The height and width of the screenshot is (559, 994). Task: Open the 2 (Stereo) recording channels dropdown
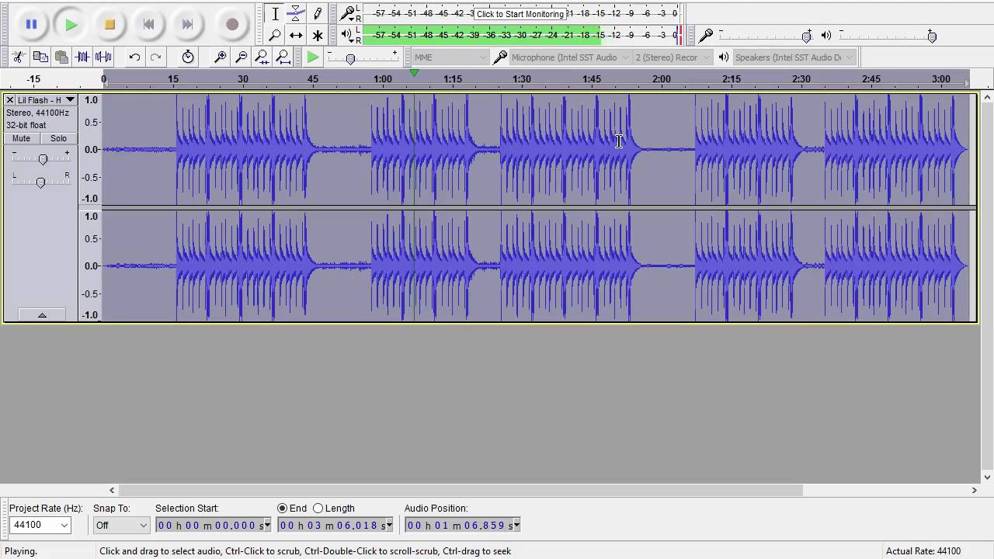pyautogui.click(x=673, y=57)
